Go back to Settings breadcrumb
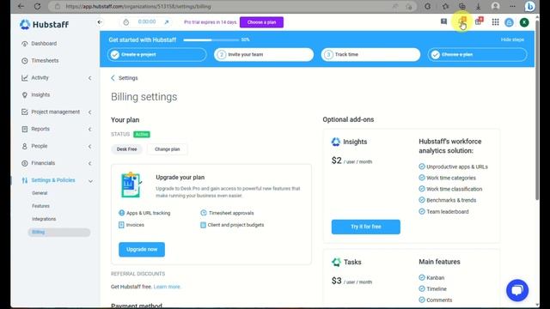The image size is (550, 309). pyautogui.click(x=125, y=78)
